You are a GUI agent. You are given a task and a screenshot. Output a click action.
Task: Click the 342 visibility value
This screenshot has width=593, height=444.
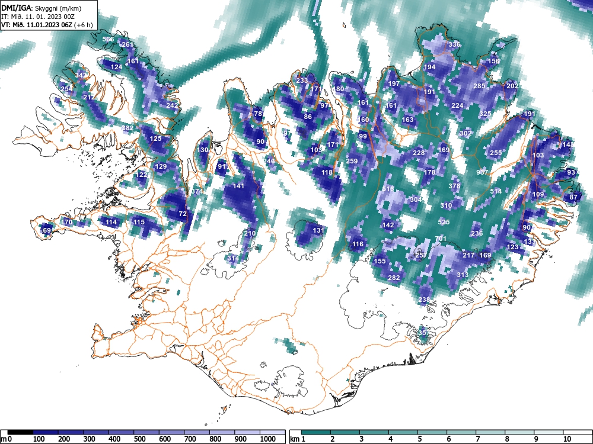tap(81, 75)
